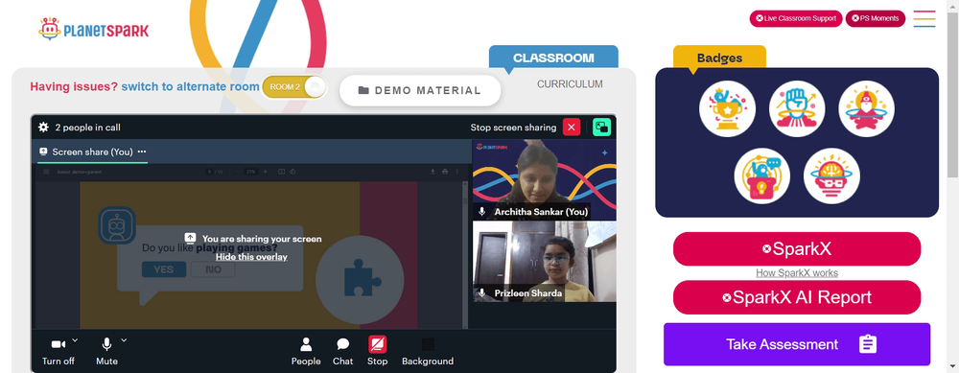Click the green layout switch icon
This screenshot has width=959, height=373.
pyautogui.click(x=602, y=128)
